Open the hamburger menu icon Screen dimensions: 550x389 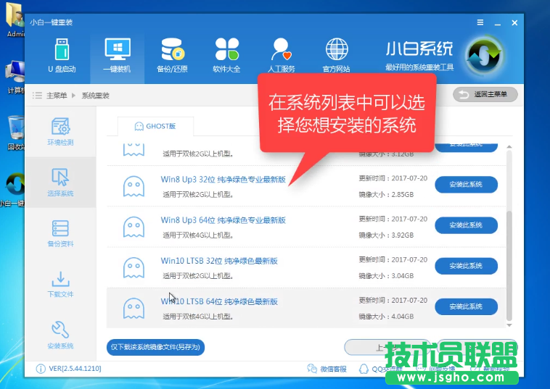pos(480,22)
